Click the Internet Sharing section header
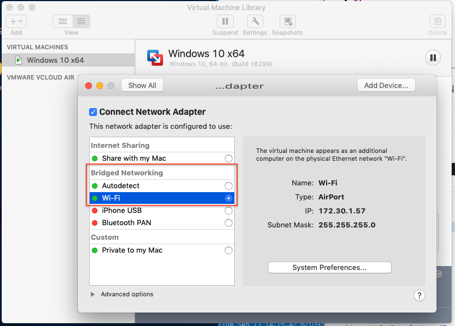This screenshot has height=326, width=455. tap(120, 145)
